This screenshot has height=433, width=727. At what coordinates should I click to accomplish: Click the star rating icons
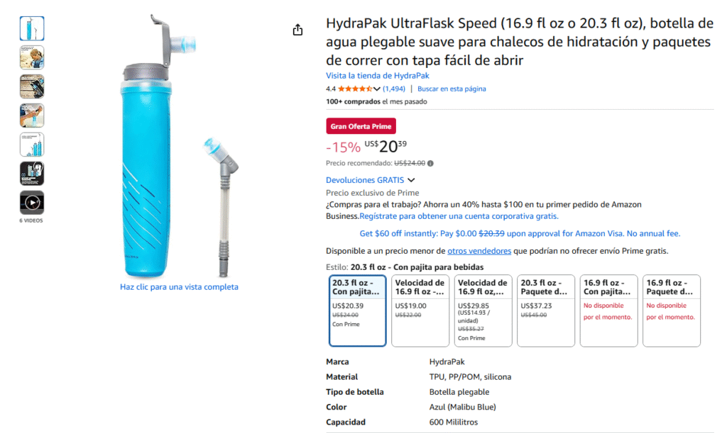[355, 89]
